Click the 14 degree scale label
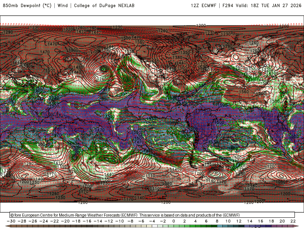The image size is (304, 228). (250, 221)
